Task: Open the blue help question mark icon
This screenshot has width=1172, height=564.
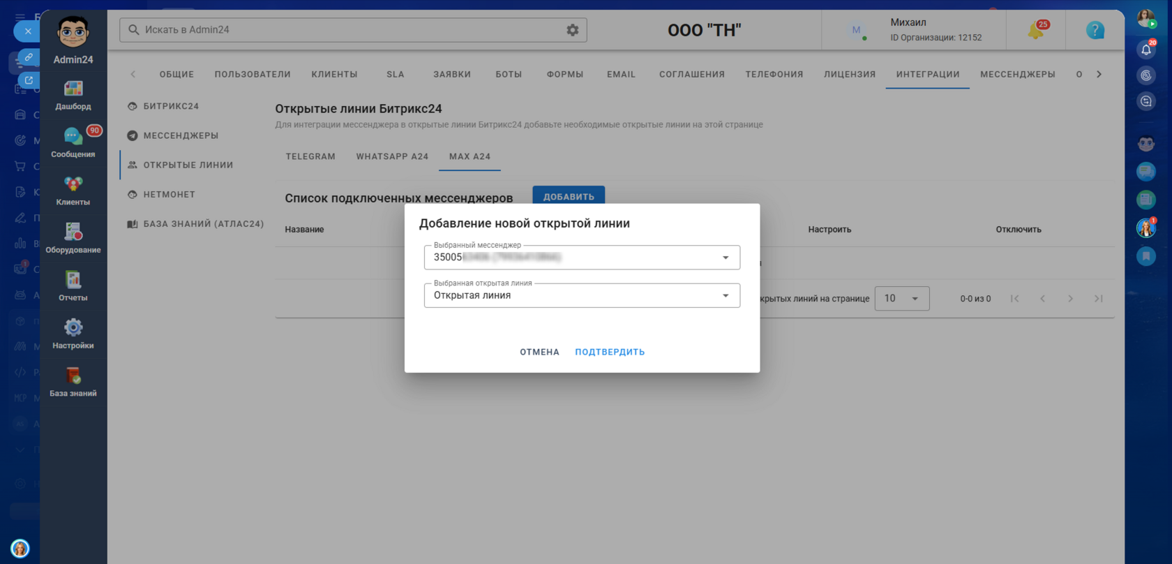Action: point(1095,30)
